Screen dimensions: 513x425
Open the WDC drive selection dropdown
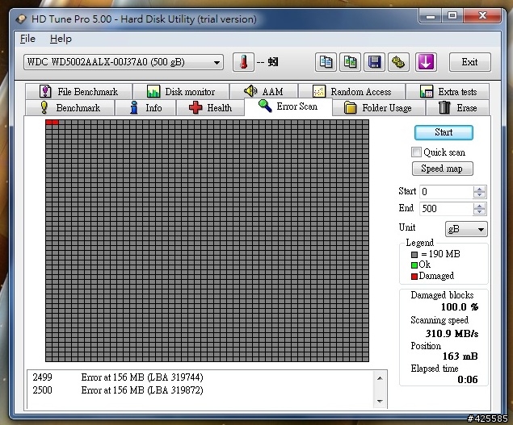point(124,62)
